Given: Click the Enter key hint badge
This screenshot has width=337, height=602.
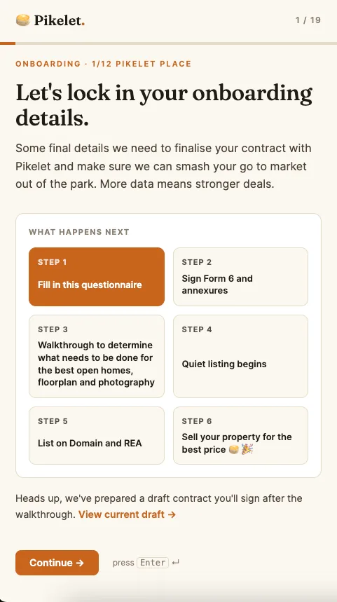Looking at the screenshot, I should point(153,563).
